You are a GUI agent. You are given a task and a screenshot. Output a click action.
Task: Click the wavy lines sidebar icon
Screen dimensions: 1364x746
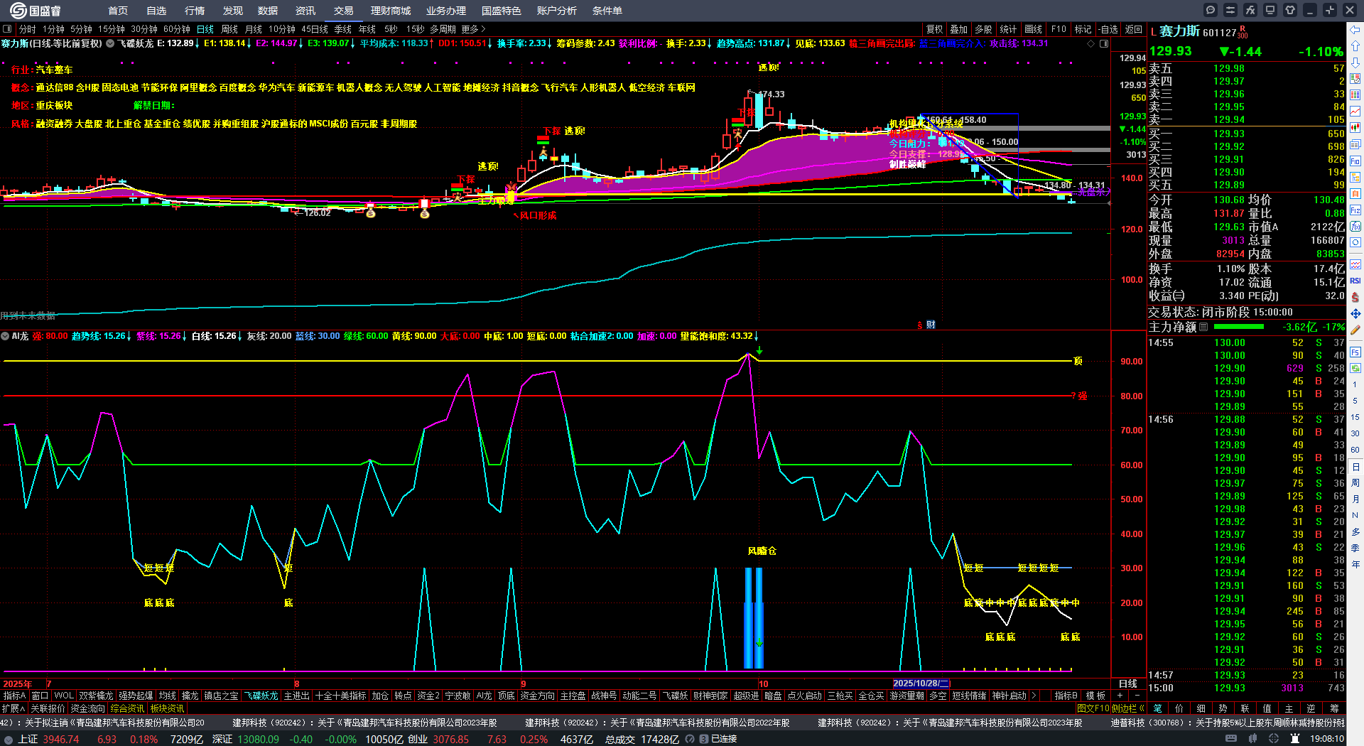(x=1355, y=264)
